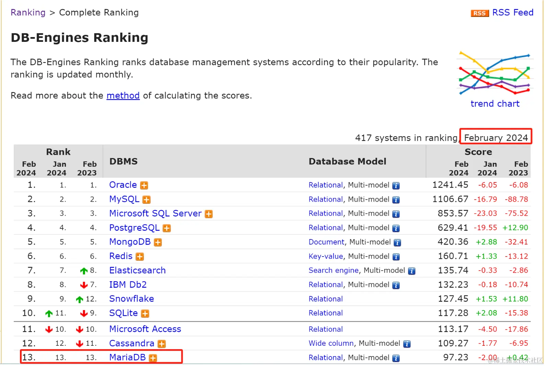545x366 pixels.
Task: Click Relational link in Snowflake row
Action: pos(326,299)
